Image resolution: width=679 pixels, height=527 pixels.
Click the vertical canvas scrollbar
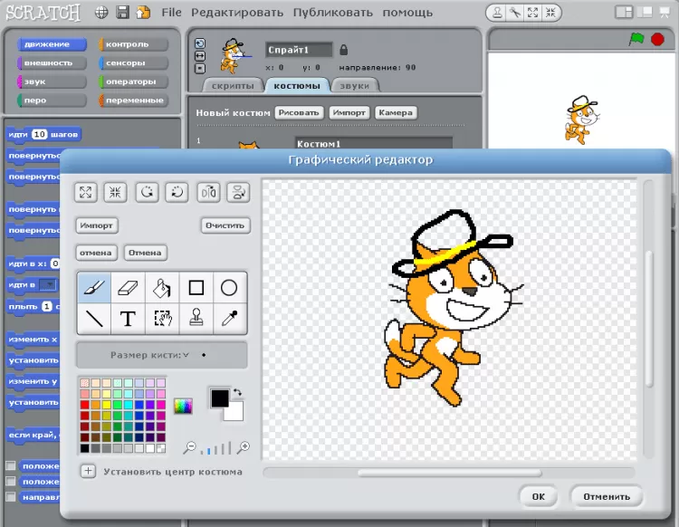[648, 318]
